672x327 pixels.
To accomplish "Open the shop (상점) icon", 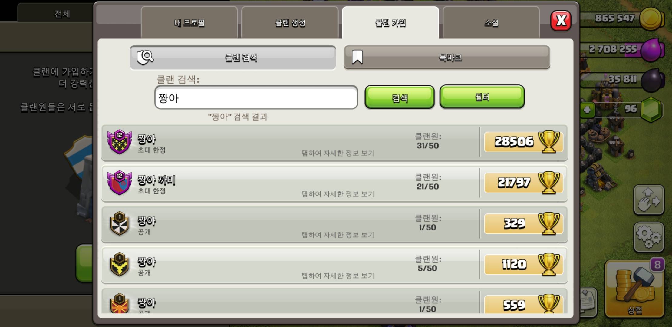I will (x=634, y=290).
